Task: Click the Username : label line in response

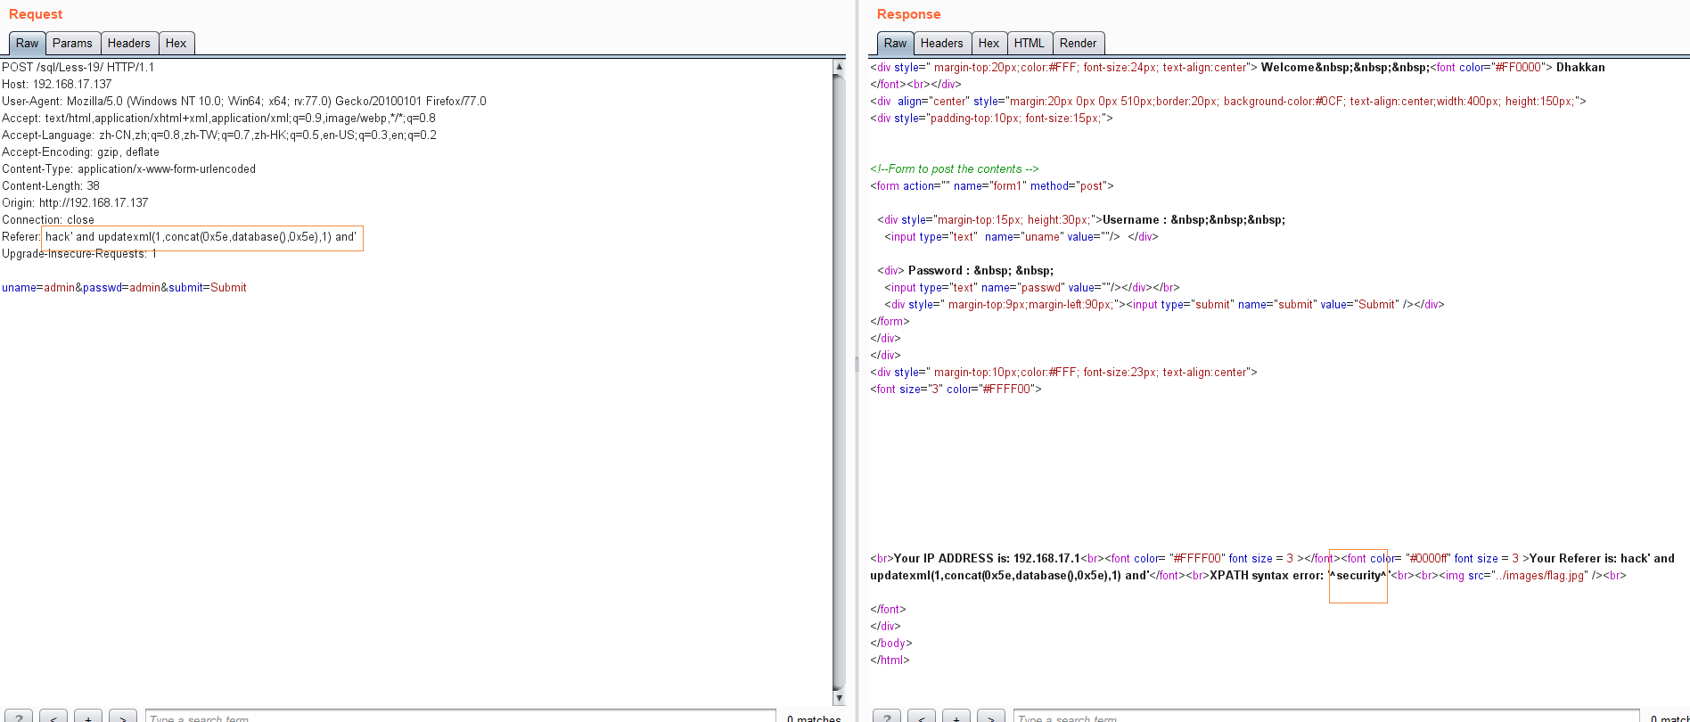Action: [x=1081, y=219]
